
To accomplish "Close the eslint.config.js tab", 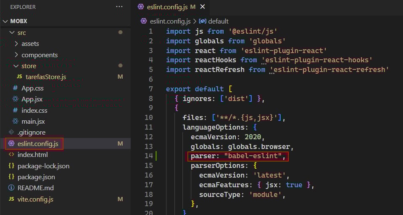I will coord(203,7).
